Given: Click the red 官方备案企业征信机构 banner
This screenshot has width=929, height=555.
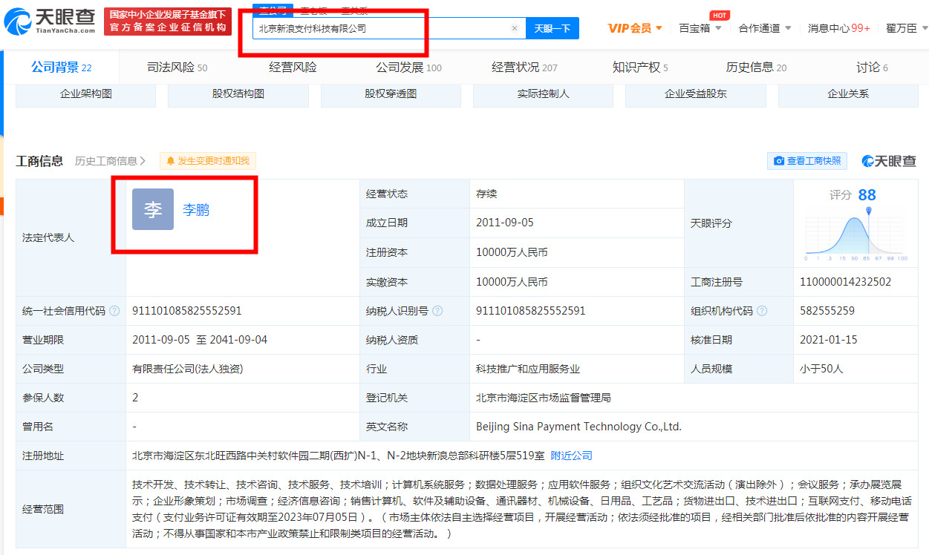Looking at the screenshot, I should [166, 22].
